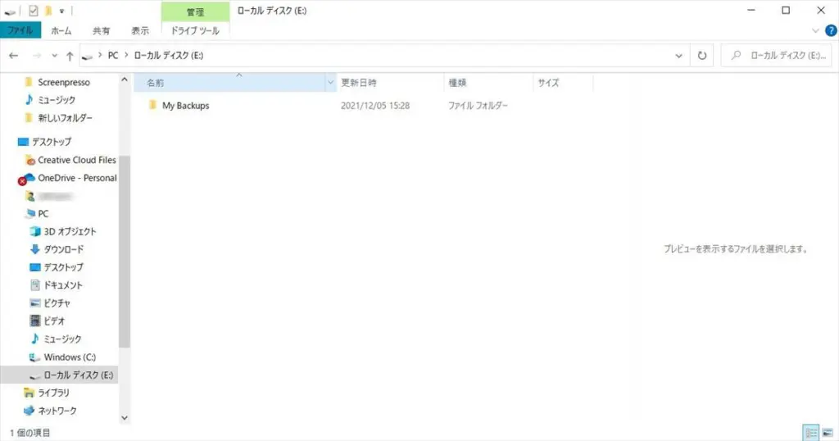Screen dimensions: 839x441
Task: Sort by 更新日時 column header
Action: [x=359, y=83]
